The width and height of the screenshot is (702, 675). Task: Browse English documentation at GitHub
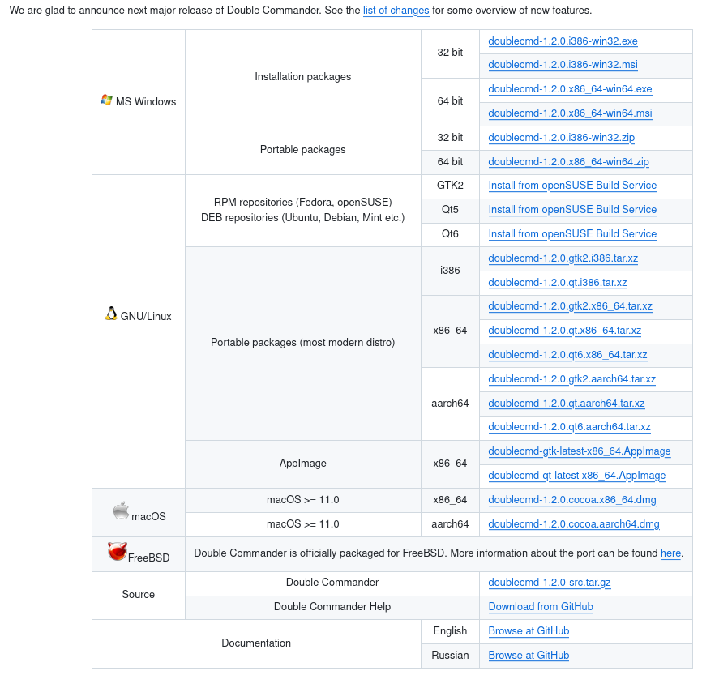529,631
